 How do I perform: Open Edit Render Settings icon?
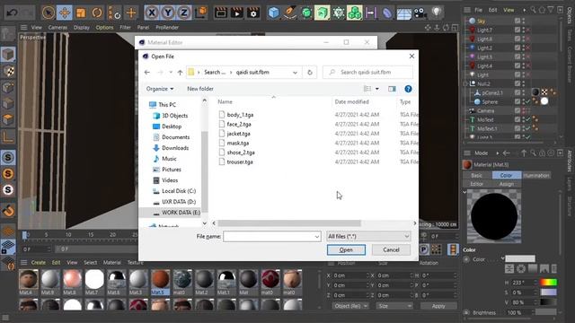[x=253, y=13]
